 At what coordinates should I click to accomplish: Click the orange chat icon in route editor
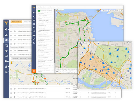coord(34,71)
